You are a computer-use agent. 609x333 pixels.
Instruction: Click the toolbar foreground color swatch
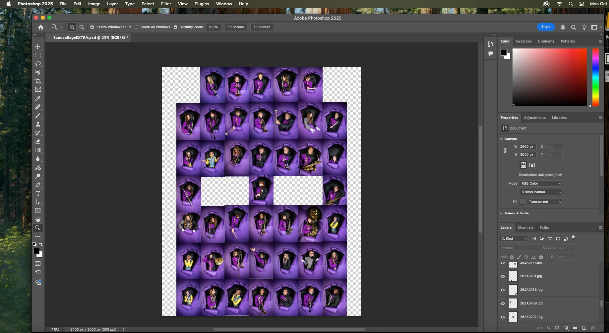[36, 251]
